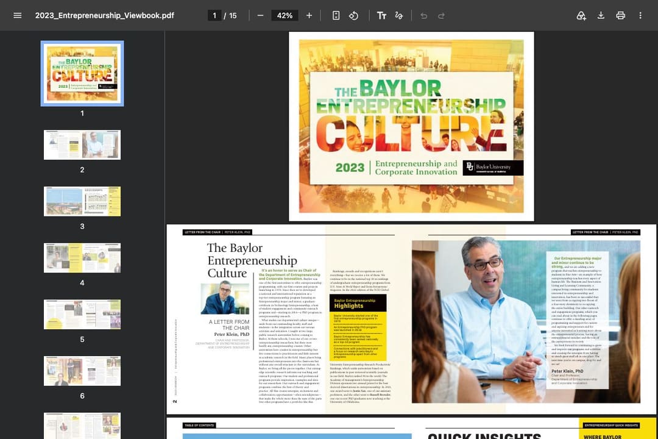This screenshot has width=658, height=439.
Task: Save the PDF to Google Drive
Action: [x=581, y=15]
